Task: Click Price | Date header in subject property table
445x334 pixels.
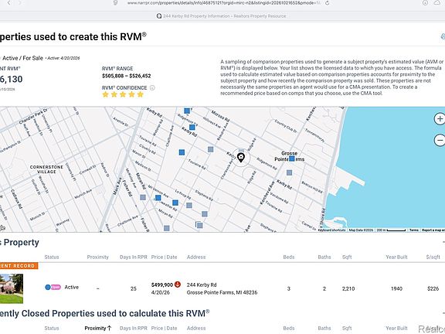Action: coord(164,257)
